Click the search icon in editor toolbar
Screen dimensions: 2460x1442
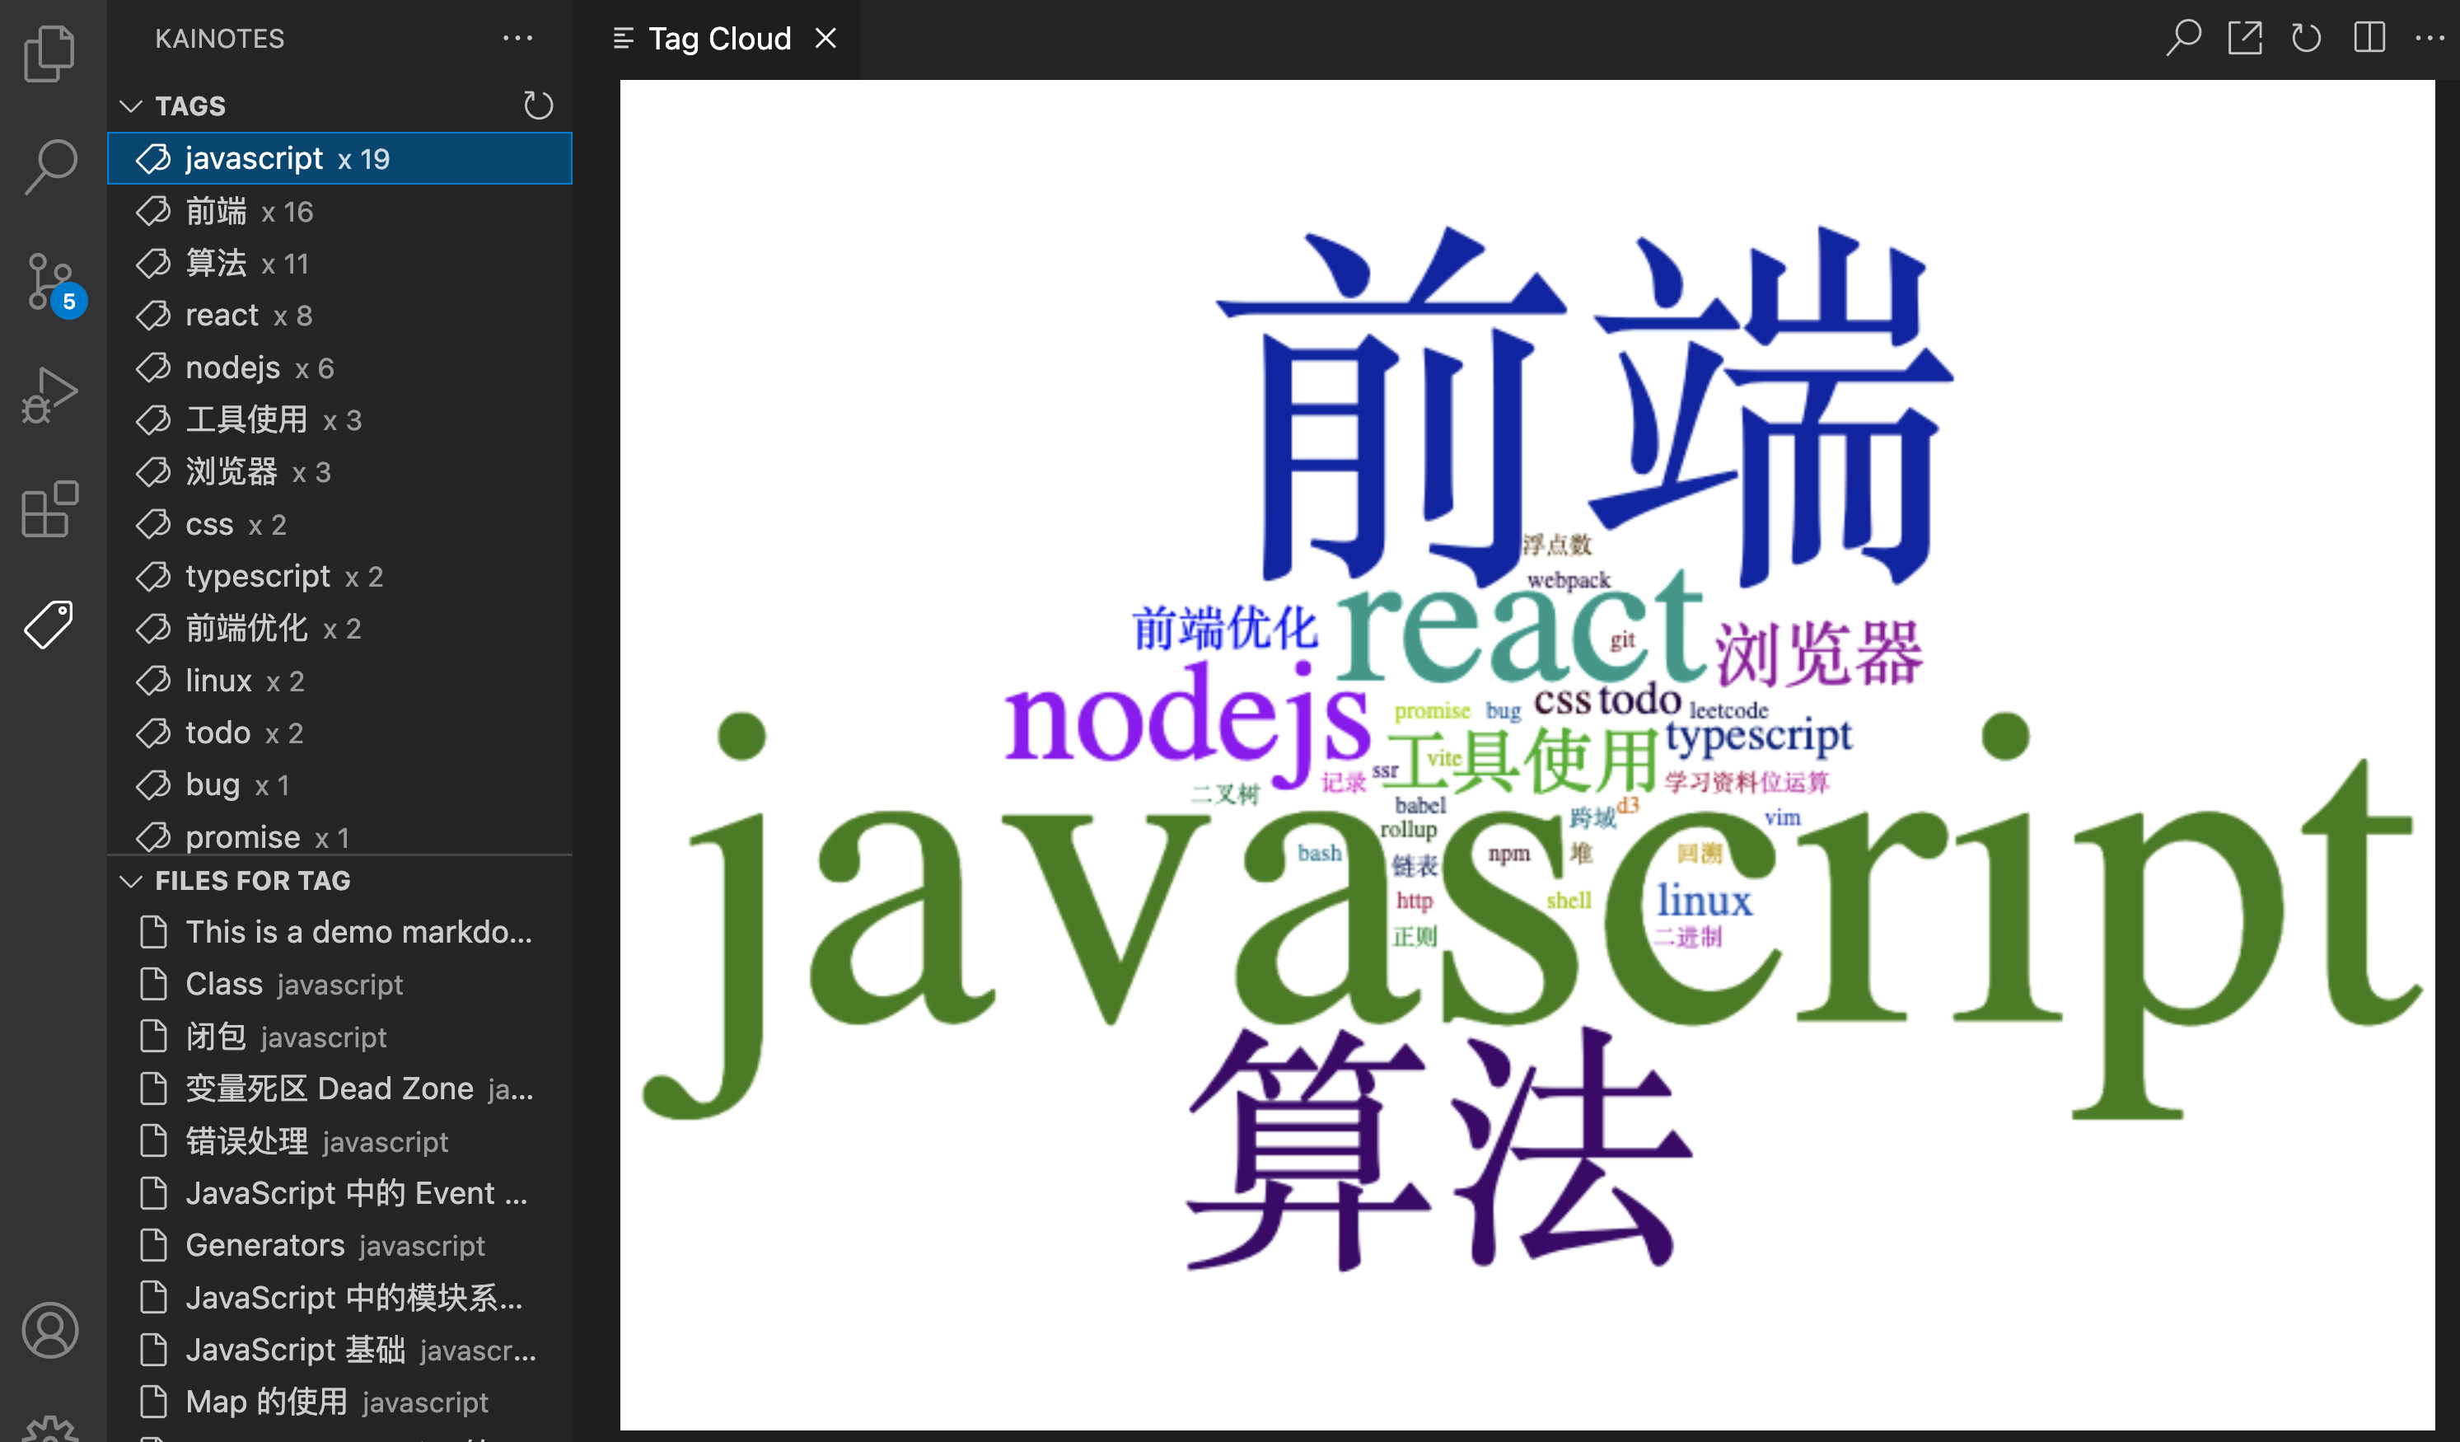point(2182,39)
